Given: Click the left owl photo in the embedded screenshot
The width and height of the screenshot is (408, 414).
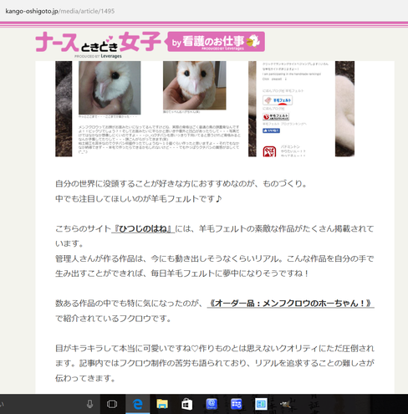Looking at the screenshot, I should [110, 88].
